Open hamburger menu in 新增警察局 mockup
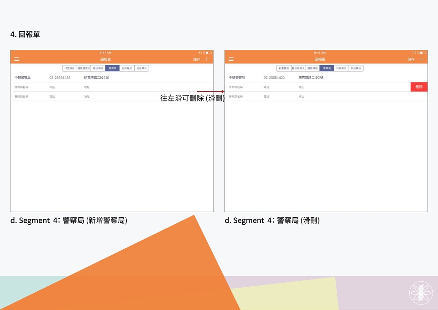438x310 pixels. 17,59
